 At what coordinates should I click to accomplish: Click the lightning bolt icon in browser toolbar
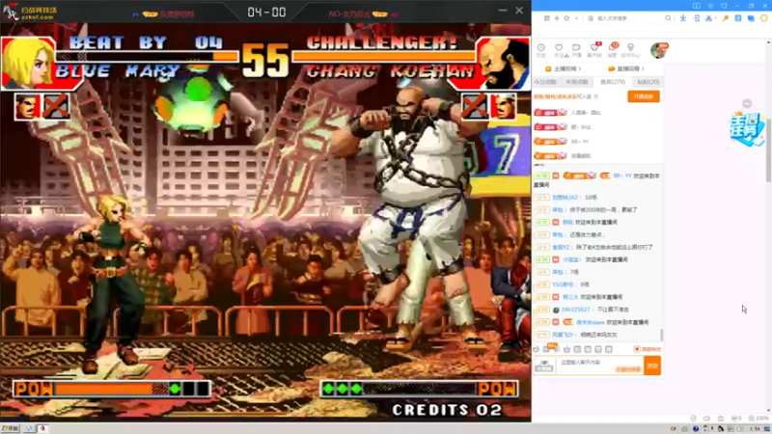tap(557, 18)
